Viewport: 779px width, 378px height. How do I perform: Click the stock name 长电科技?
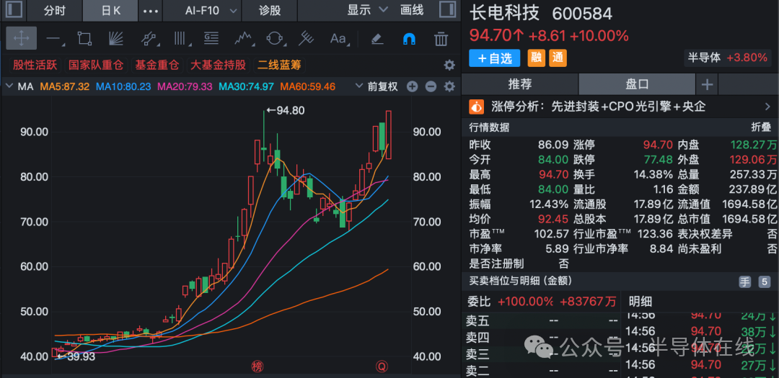click(x=503, y=13)
